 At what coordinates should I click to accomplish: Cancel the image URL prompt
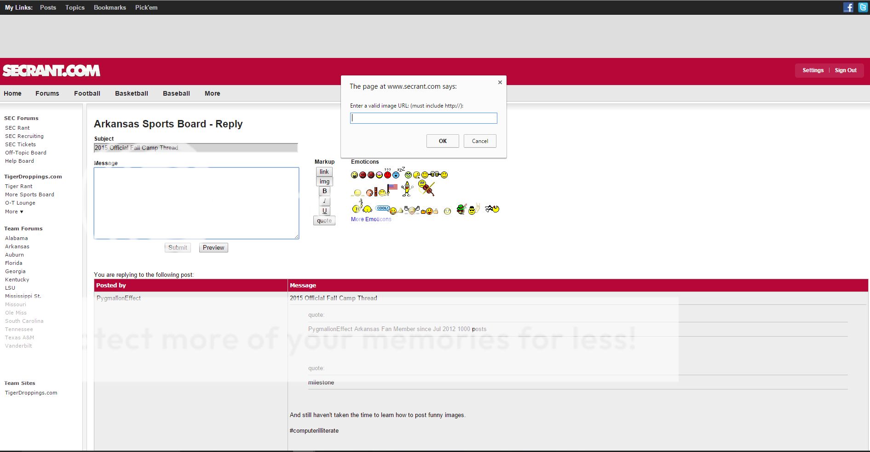[x=479, y=141]
